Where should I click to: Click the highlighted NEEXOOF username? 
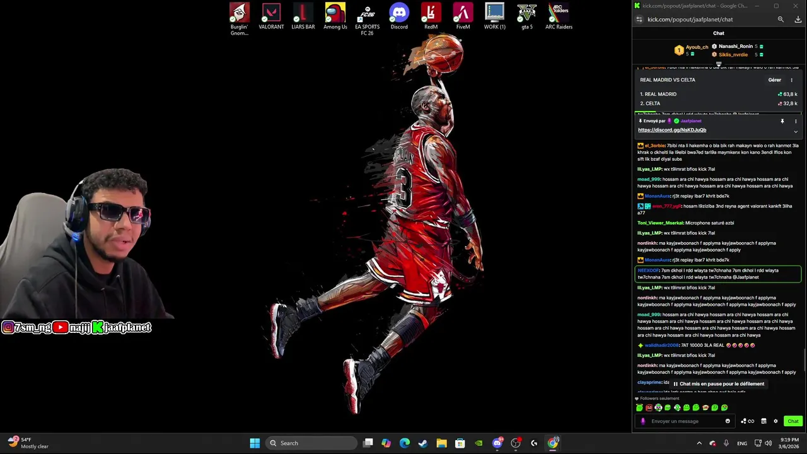648,271
